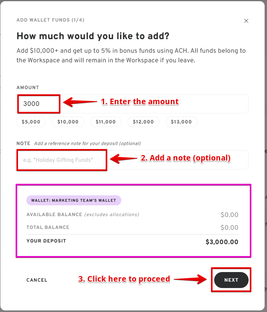
Task: Choose the $13,000 preset amount chip
Action: [x=181, y=122]
